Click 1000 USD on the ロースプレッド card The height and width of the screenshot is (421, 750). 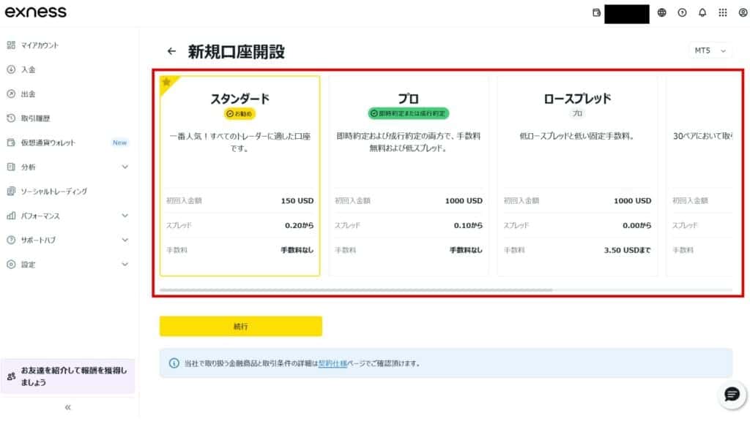point(632,200)
